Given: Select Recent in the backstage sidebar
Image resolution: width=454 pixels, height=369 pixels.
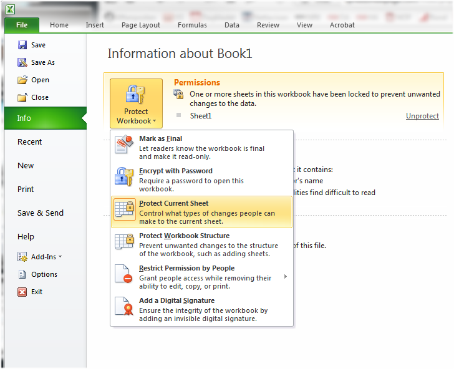Looking at the screenshot, I should 29,142.
